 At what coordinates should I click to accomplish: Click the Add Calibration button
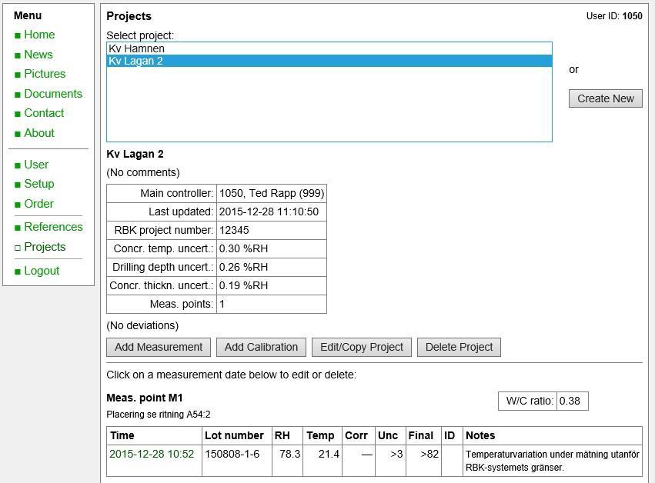[x=261, y=348]
